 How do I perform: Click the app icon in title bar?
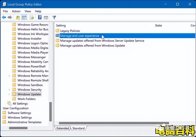4,4
